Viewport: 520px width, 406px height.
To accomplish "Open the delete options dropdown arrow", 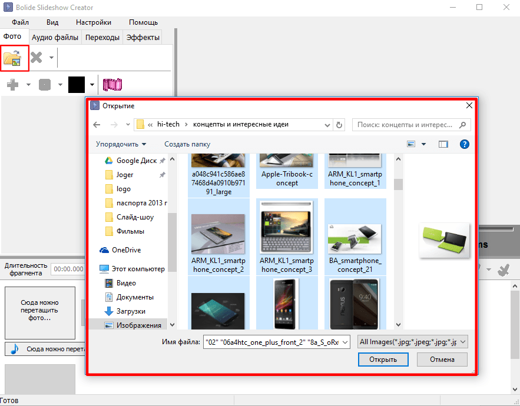I will (51, 58).
